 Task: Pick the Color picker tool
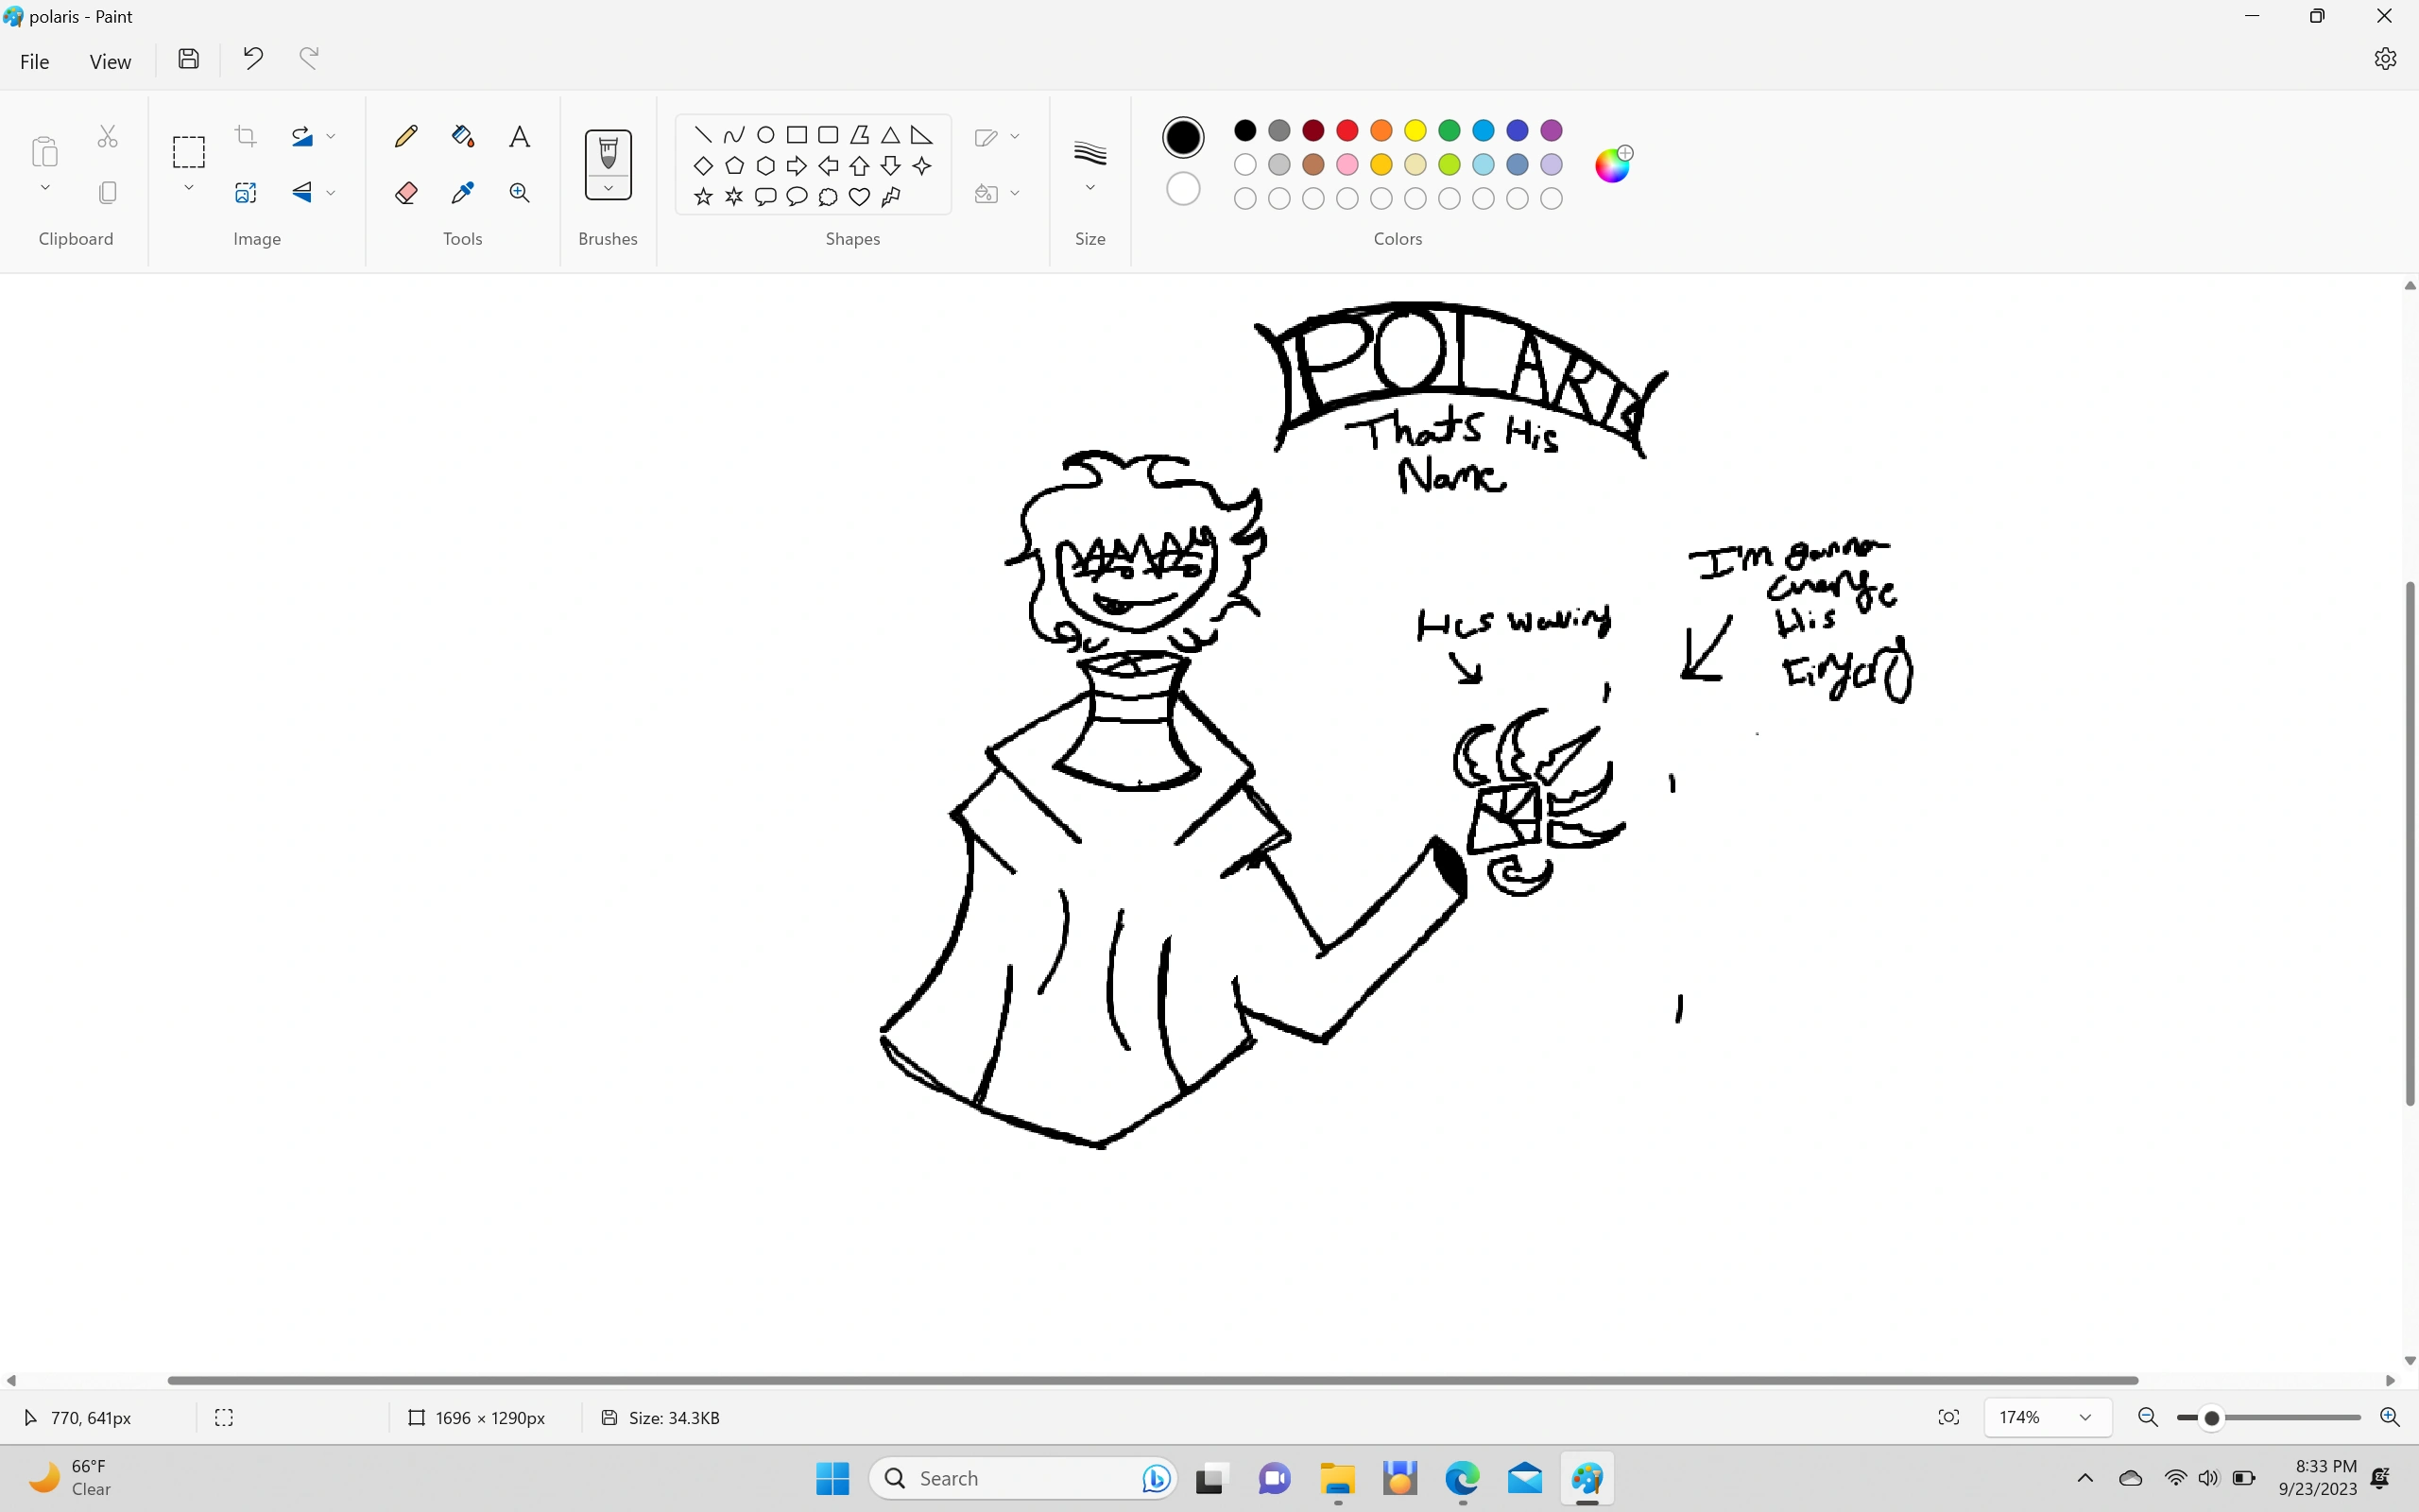[x=462, y=192]
